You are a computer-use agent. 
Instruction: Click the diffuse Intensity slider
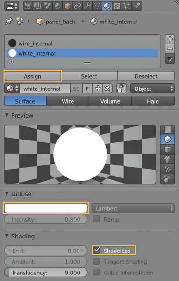click(46, 219)
